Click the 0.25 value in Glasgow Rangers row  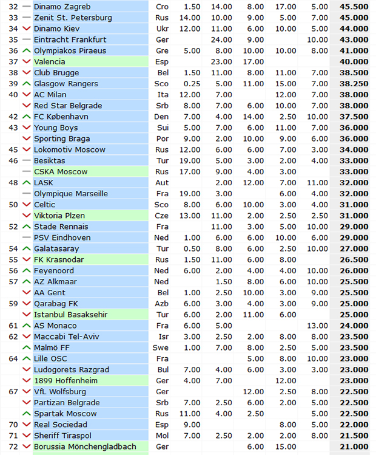[x=192, y=84]
